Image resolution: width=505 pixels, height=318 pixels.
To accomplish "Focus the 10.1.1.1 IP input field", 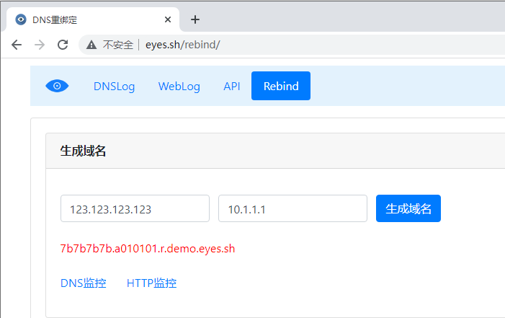I will click(x=292, y=208).
